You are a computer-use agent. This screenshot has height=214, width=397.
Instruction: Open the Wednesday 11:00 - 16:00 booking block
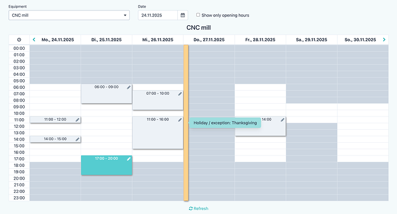(x=158, y=133)
